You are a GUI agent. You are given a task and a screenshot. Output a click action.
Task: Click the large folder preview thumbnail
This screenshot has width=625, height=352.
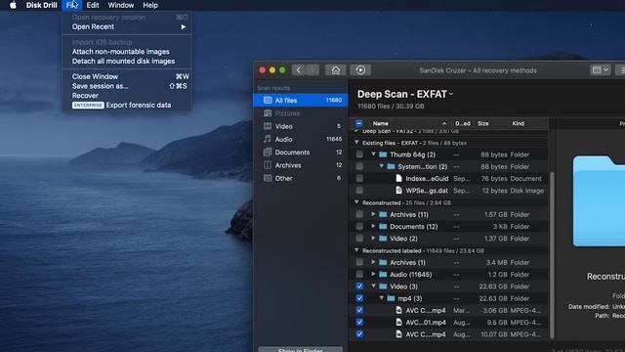[599, 201]
